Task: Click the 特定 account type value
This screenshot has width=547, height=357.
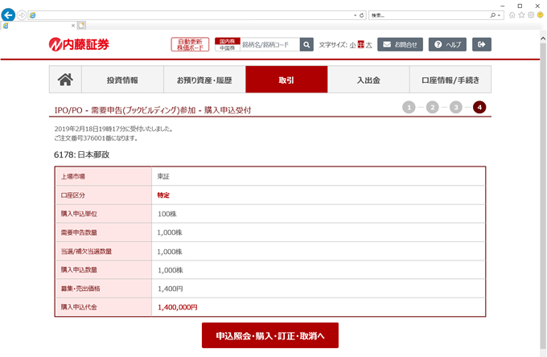Action: coord(163,195)
